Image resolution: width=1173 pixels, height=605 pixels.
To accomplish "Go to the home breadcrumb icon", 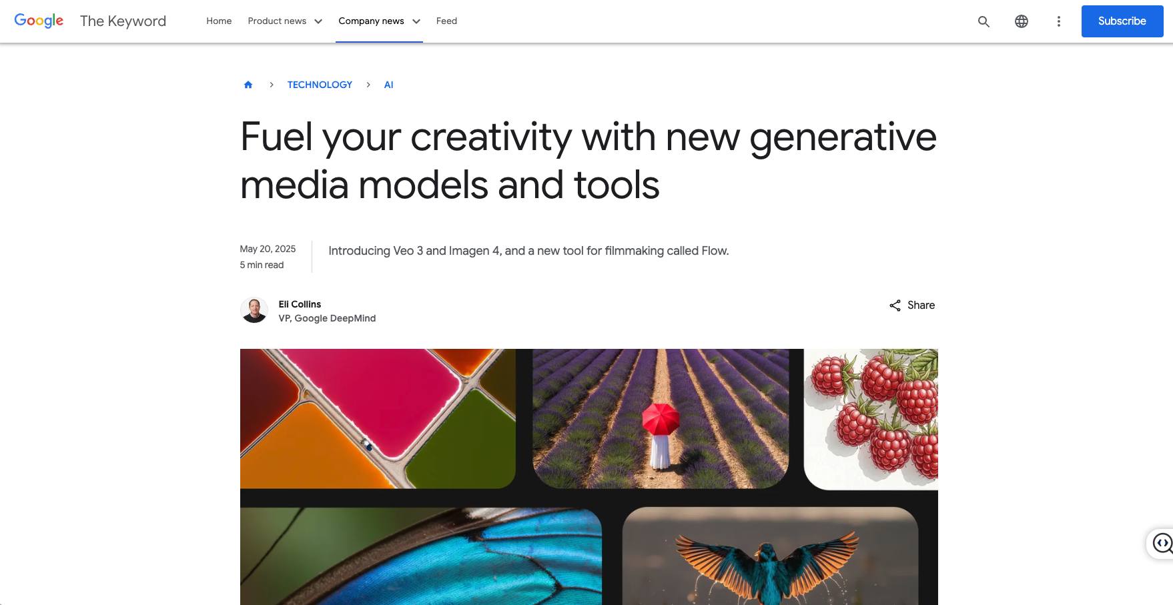I will pos(248,85).
